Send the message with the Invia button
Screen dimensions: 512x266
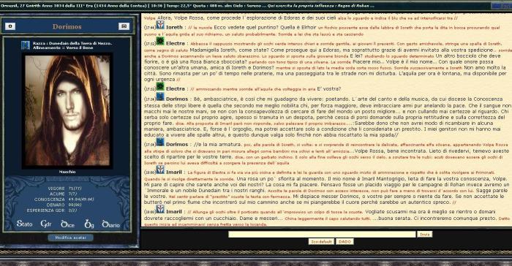tap(424, 235)
